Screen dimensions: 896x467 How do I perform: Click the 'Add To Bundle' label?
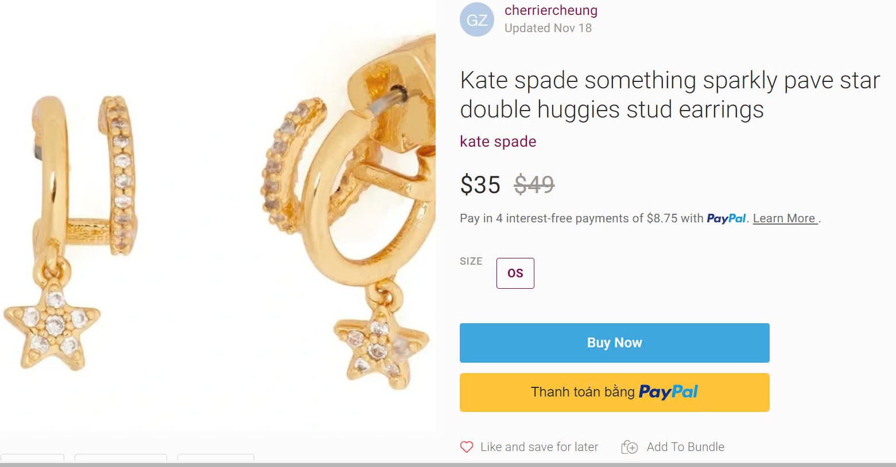pyautogui.click(x=685, y=447)
